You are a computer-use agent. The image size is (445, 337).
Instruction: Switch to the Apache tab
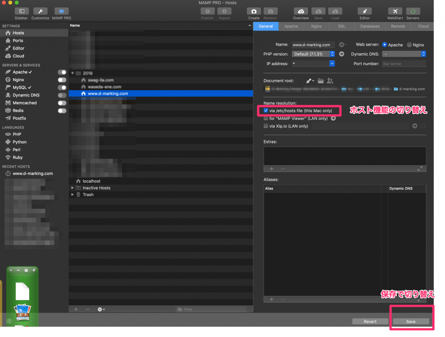[291, 26]
